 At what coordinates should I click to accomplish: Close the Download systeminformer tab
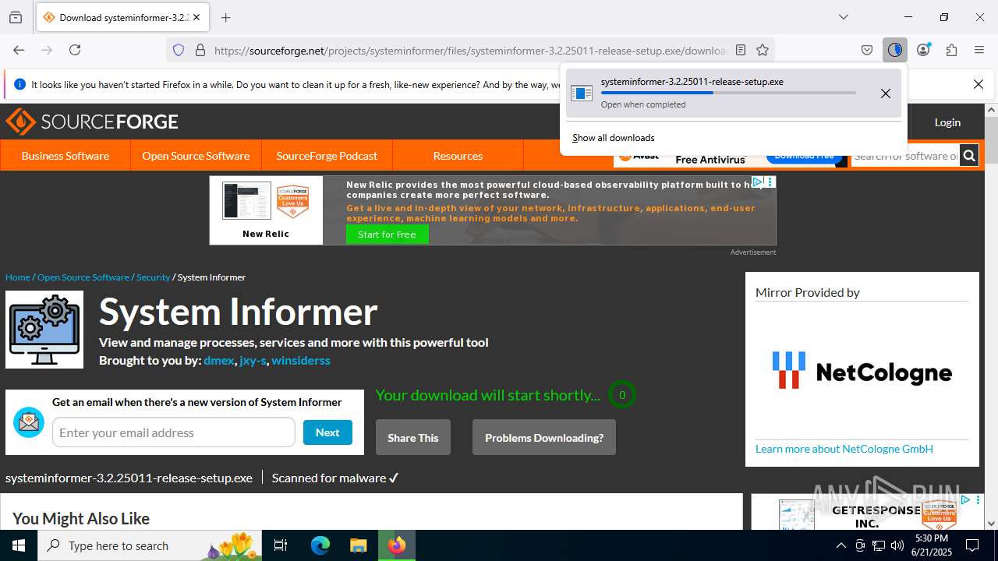pos(196,17)
